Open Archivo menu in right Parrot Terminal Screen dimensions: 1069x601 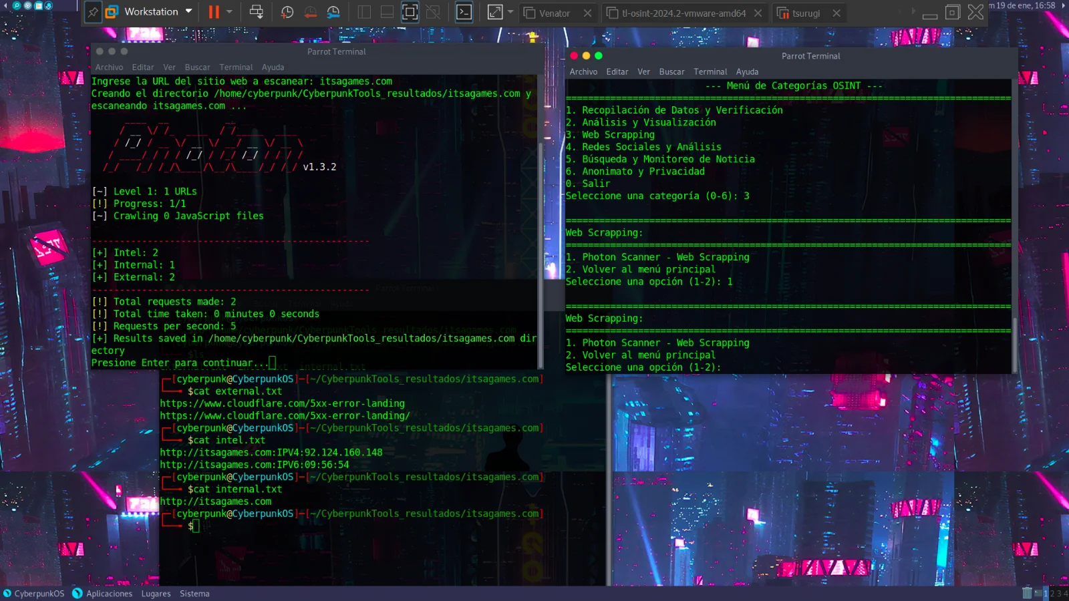[x=583, y=71]
